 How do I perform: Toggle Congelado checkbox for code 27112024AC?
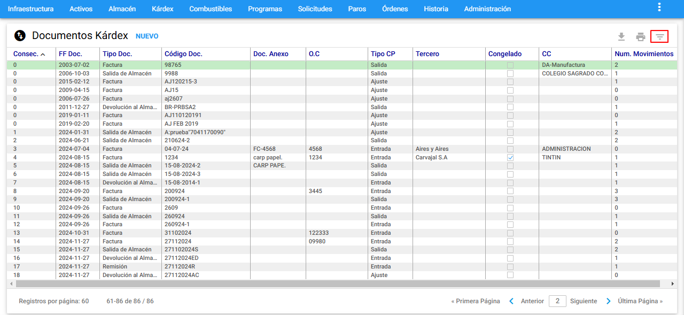click(510, 275)
